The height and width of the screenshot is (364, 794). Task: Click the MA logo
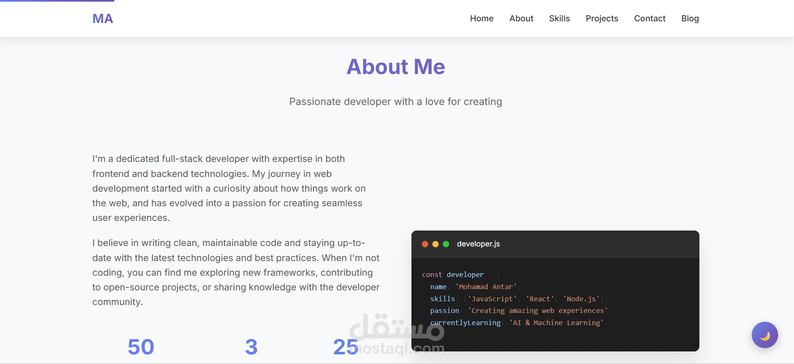(103, 18)
